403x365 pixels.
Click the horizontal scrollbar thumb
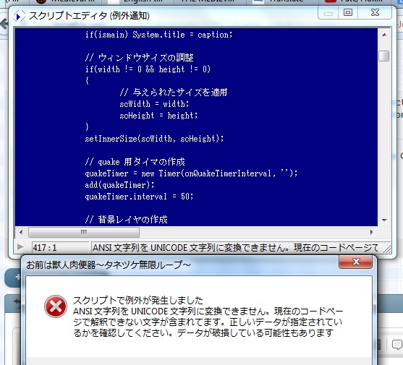click(84, 232)
